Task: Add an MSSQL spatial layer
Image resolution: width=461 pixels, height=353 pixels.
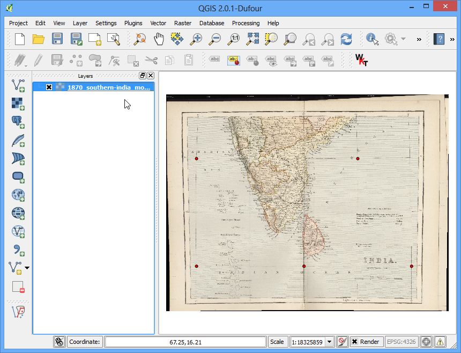Action: pyautogui.click(x=18, y=159)
